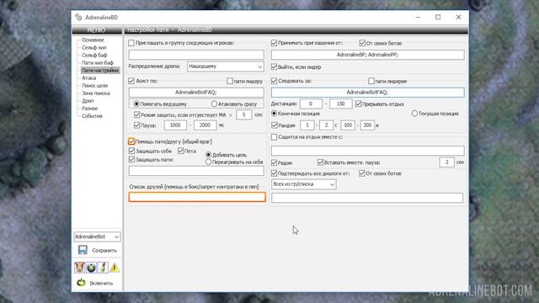
Task: Expand the 'Распределение дропа' dropdown
Action: tap(226, 66)
